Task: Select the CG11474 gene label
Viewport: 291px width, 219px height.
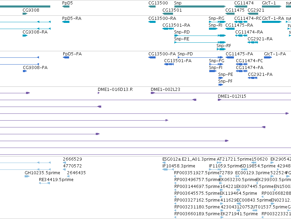Action: 244,3
